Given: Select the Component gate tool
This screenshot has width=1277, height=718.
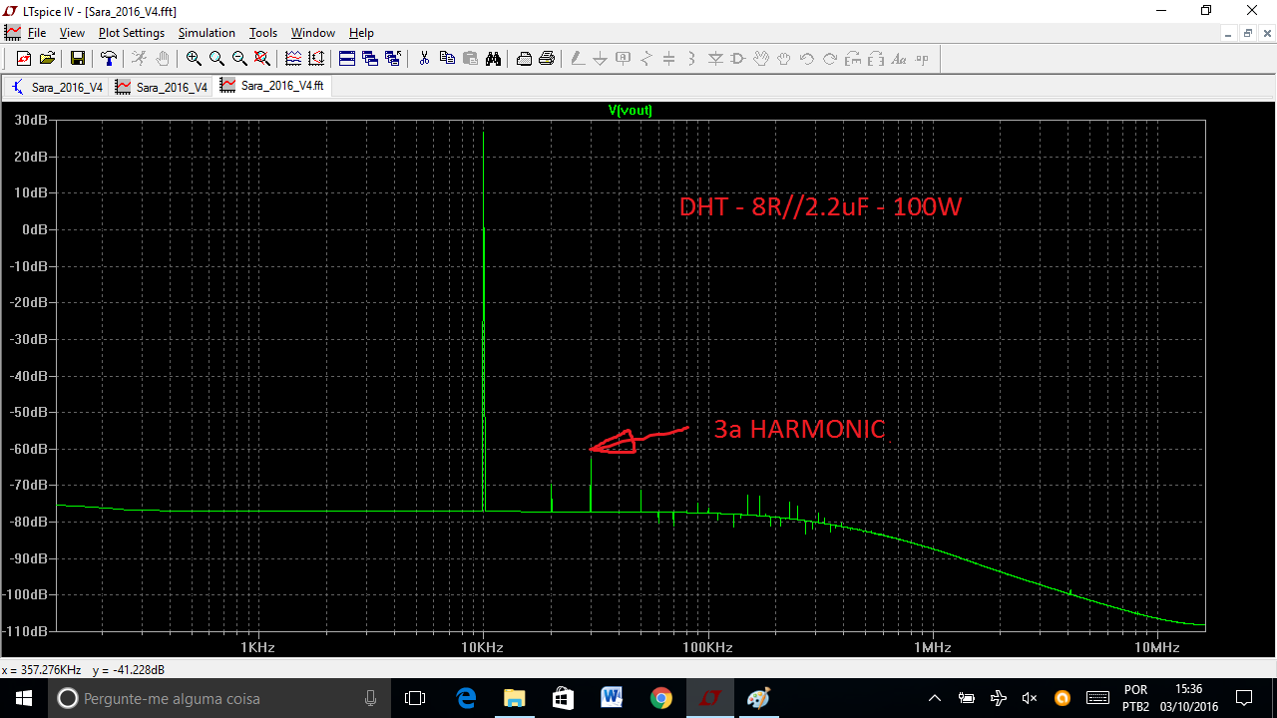Looking at the screenshot, I should pos(738,59).
